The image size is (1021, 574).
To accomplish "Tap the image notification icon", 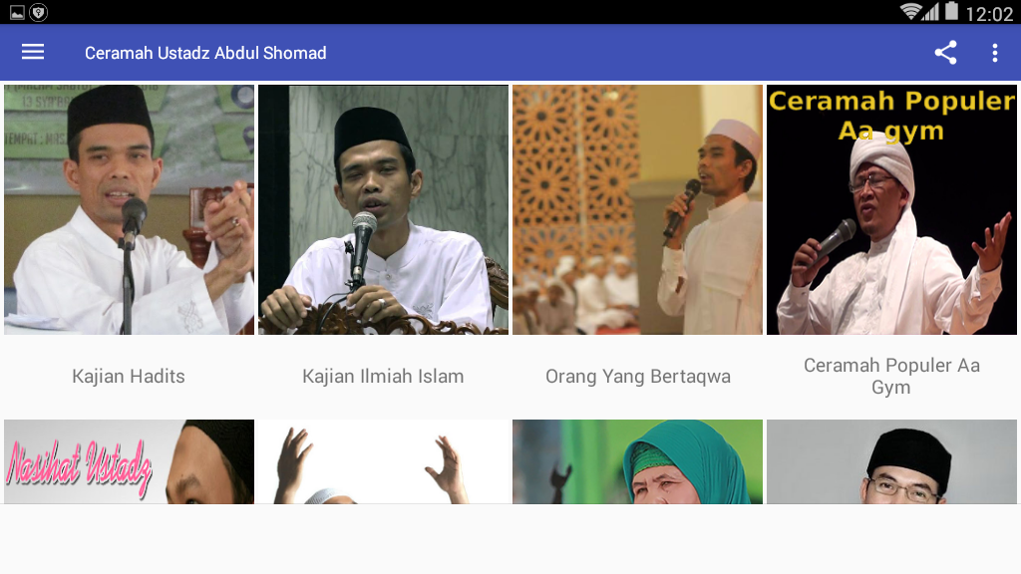I will (17, 12).
